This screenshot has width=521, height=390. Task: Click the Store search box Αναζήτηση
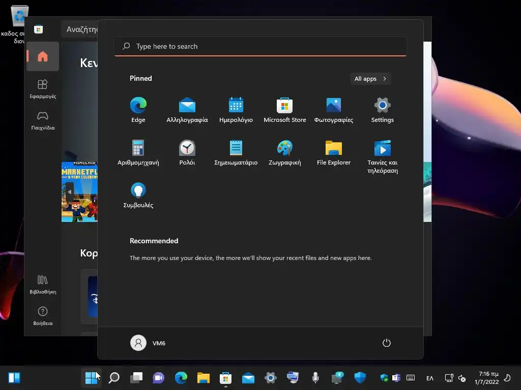pyautogui.click(x=80, y=29)
